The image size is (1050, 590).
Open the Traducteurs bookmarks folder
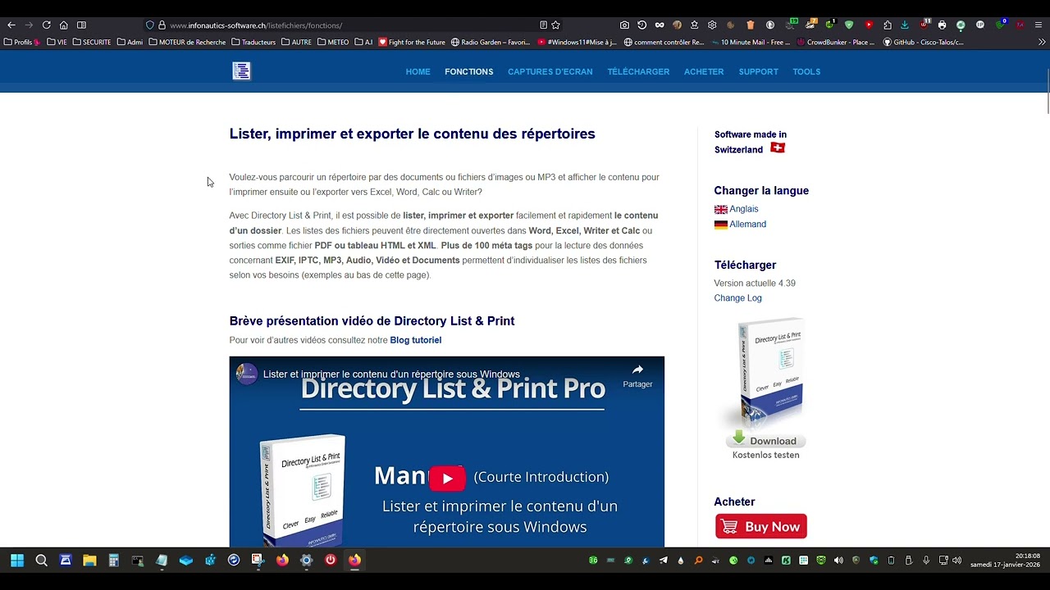[253, 42]
